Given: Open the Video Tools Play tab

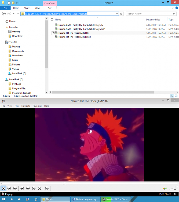Looking at the screenshot, I should click(50, 8).
